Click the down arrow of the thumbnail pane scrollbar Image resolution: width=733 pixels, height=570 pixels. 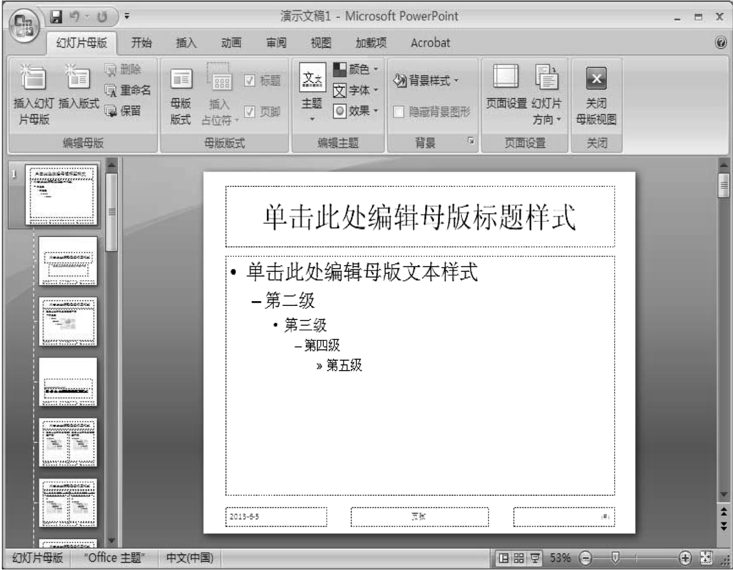[x=111, y=540]
